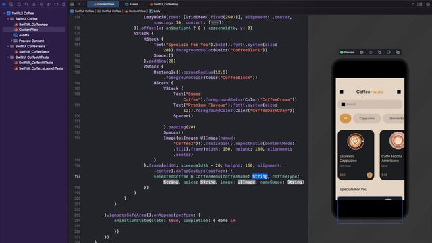The height and width of the screenshot is (243, 432).
Task: Click the Search field in app preview
Action: tap(370, 104)
